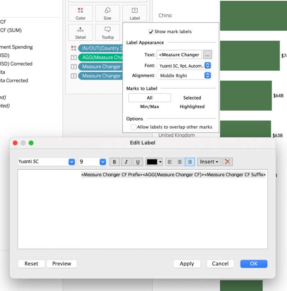Select Min/Max marks to label option
Screen dimensions: 287x291
click(x=149, y=106)
